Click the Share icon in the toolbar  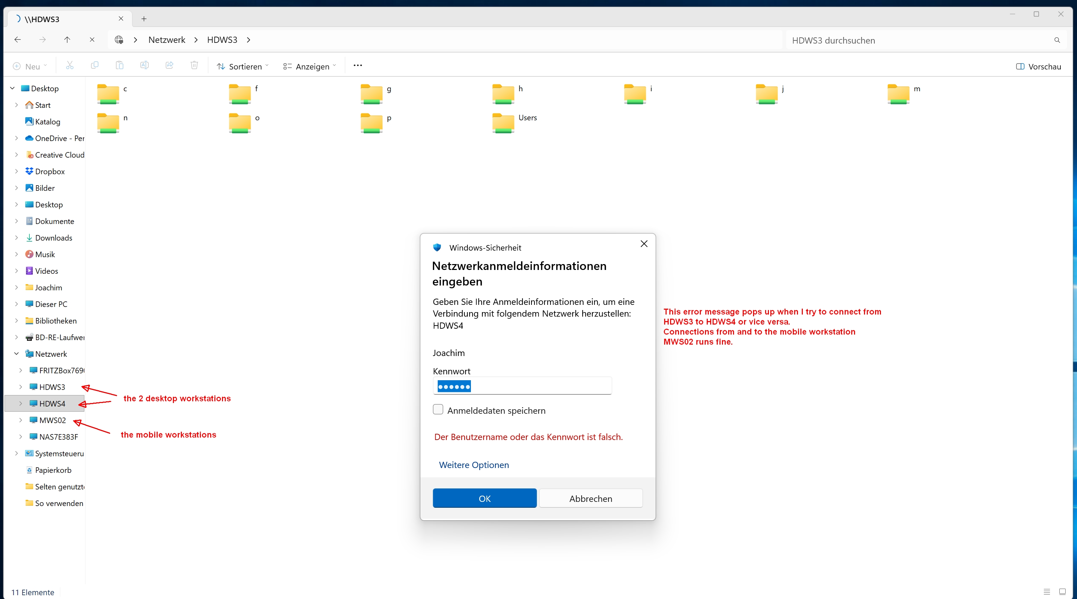coord(169,66)
